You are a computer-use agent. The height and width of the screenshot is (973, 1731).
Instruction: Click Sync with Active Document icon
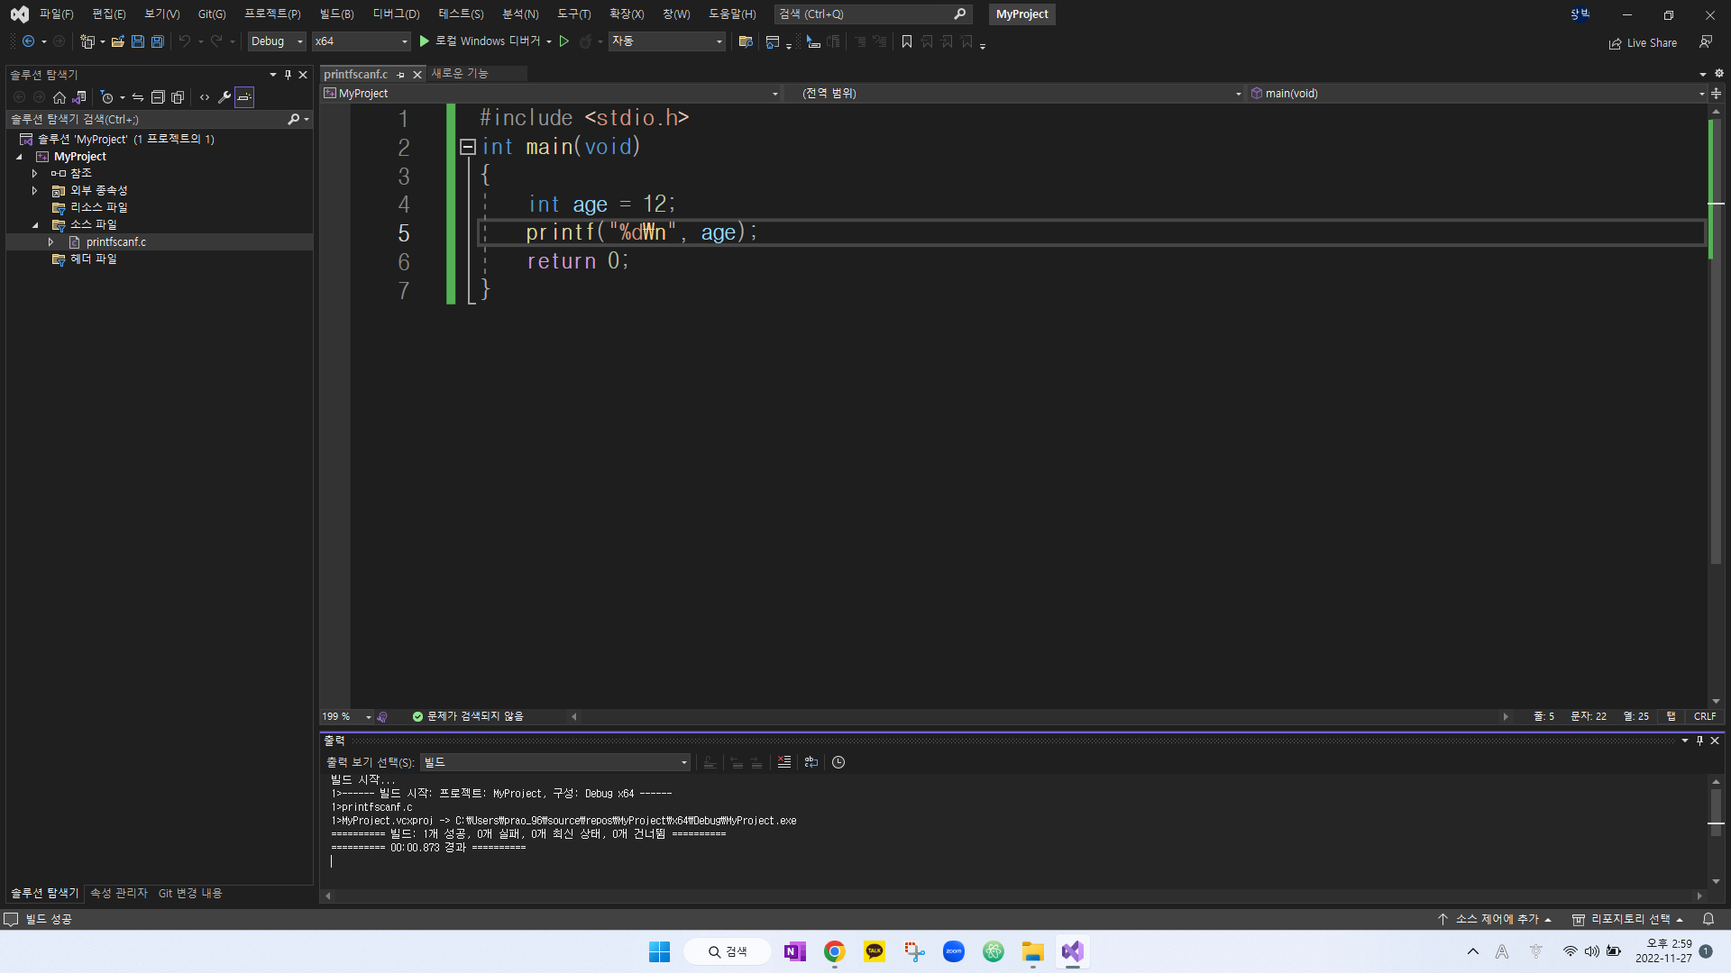[138, 97]
